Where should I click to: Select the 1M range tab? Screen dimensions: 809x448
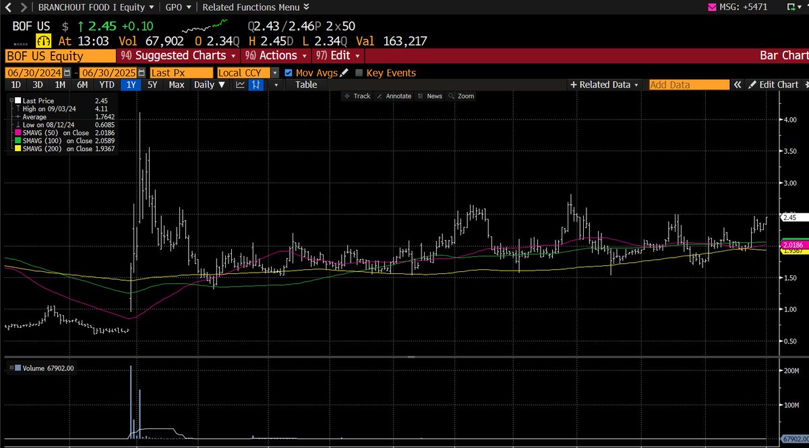pyautogui.click(x=59, y=85)
